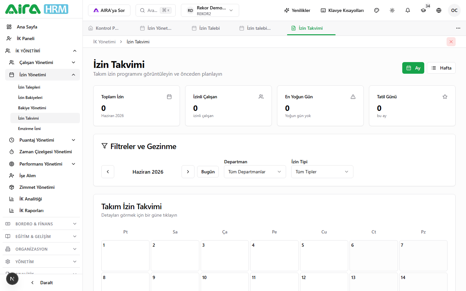Click warning icon in En Yoğun Gün card
Screen dimensions: 466x291
pyautogui.click(x=353, y=97)
